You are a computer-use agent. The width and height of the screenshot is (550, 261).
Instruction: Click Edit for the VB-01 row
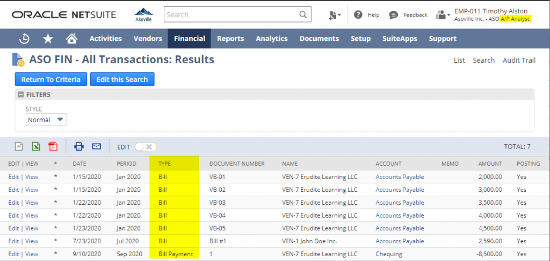pyautogui.click(x=13, y=177)
